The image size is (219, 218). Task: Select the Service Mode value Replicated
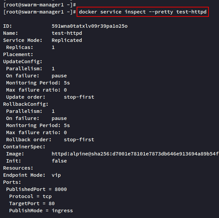tap(67, 40)
